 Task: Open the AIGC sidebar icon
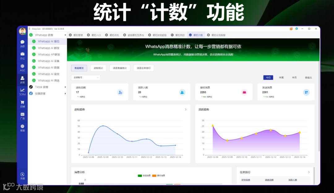22,68
